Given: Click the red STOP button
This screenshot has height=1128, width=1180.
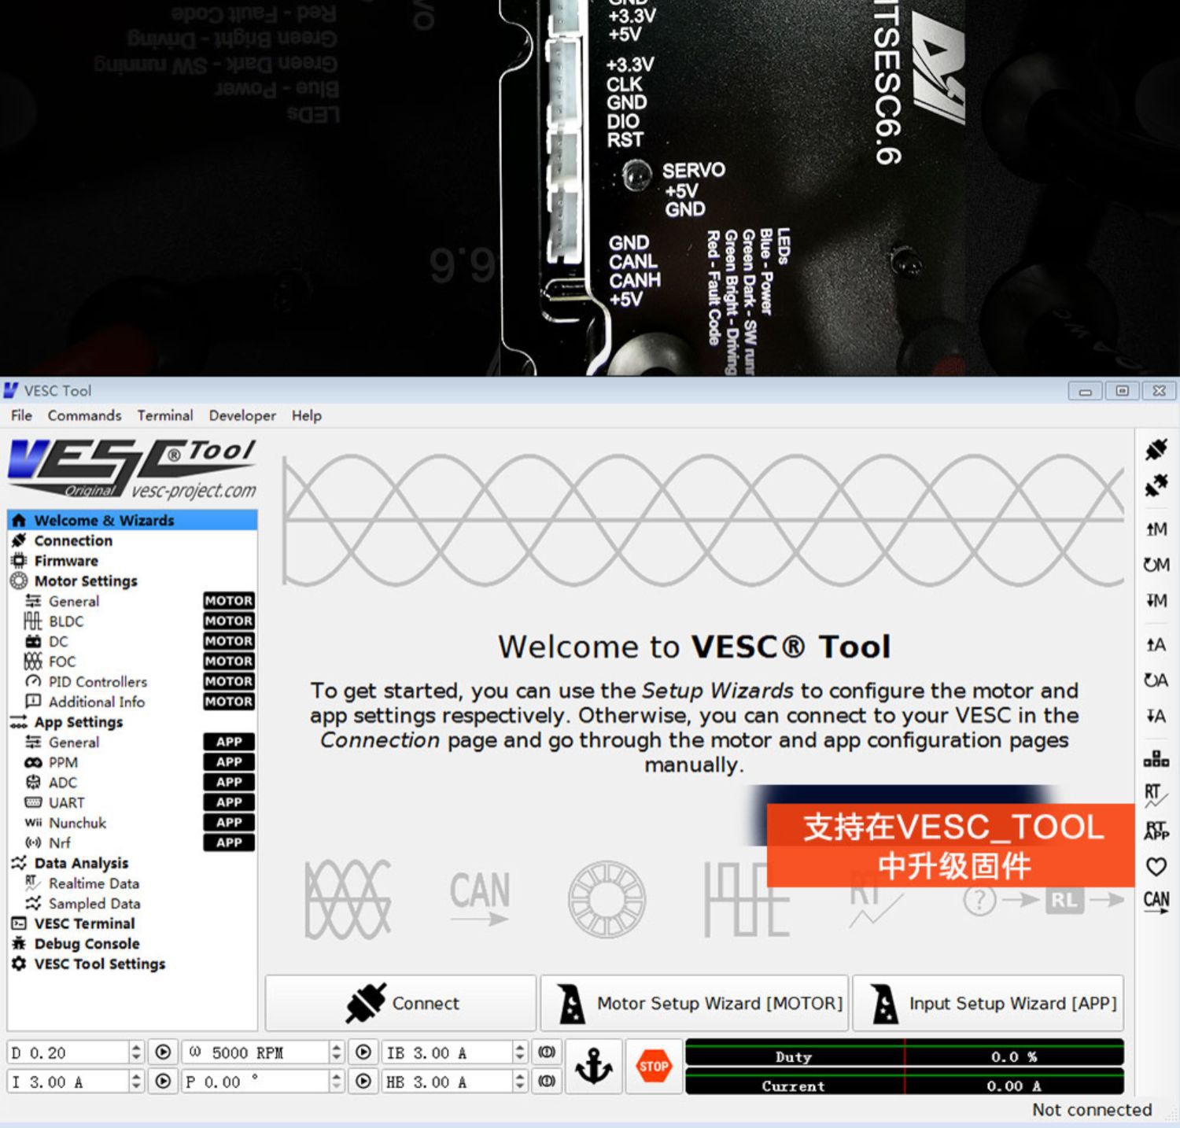Looking at the screenshot, I should [x=654, y=1067].
